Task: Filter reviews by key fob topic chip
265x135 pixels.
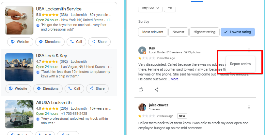Action: pos(149,7)
